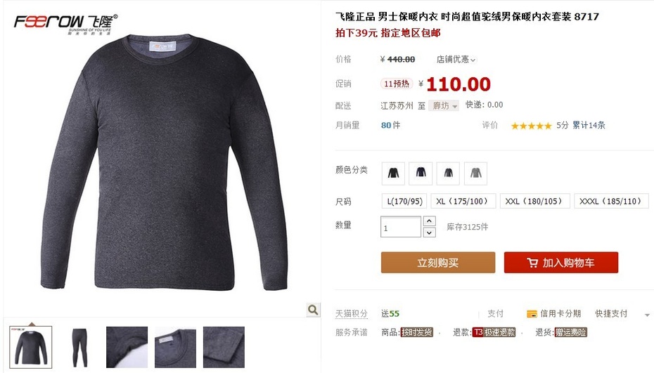654x373 pixels.
Task: Select the light gray color swatch
Action: (476, 174)
